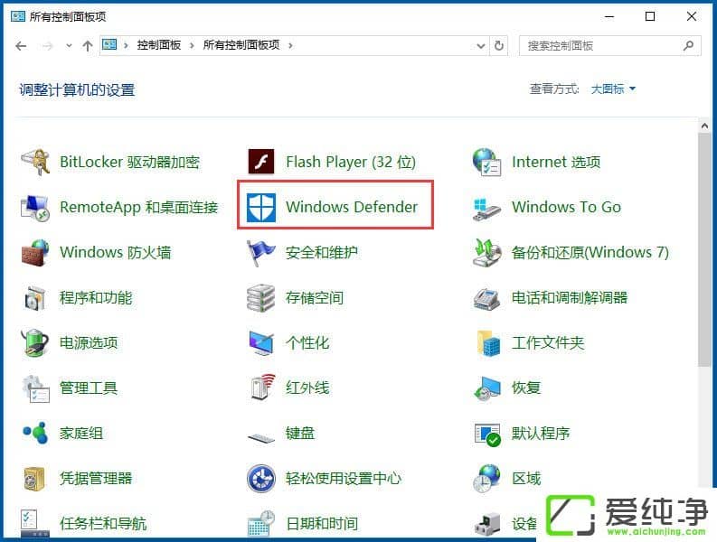717x542 pixels.
Task: Click the control panel icon in address bar
Action: 109,44
